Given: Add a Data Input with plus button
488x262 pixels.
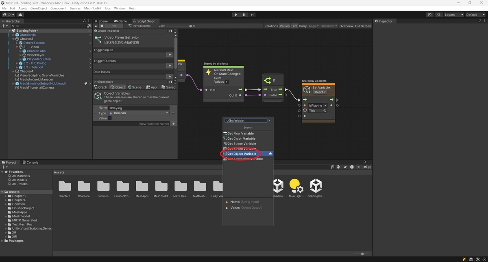Looking at the screenshot, I should 170,76.
